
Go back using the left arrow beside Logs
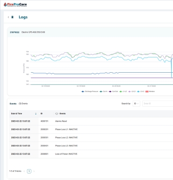8,17
